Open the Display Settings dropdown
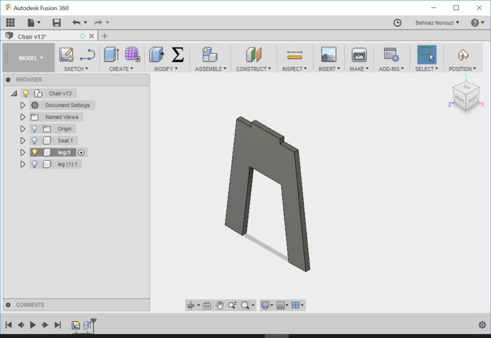Screen dimensions: 491x338 (267, 305)
